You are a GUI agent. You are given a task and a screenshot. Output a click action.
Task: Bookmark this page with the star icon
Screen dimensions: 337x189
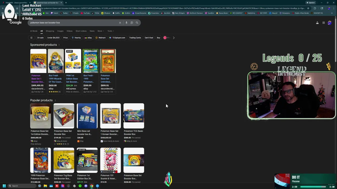click(x=308, y=8)
